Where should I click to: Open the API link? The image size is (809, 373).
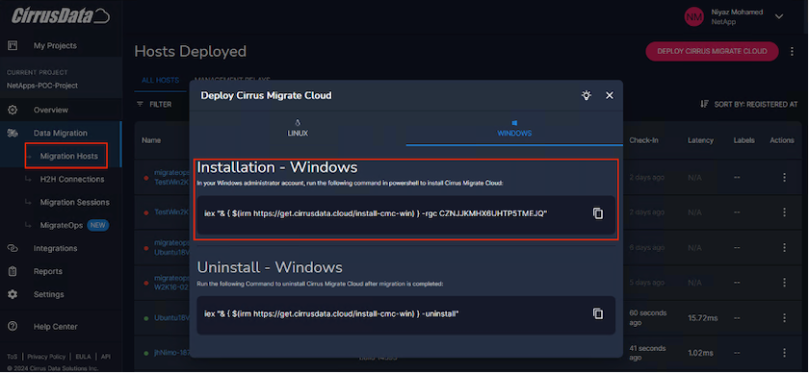[x=106, y=357]
